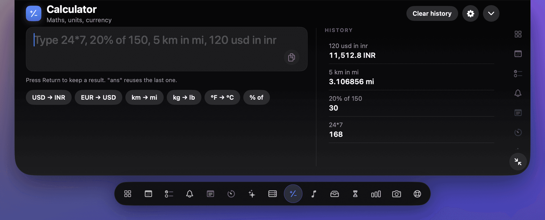Viewport: 545px width, 220px height.
Task: Select the "20% of 150" history entry
Action: click(x=345, y=99)
